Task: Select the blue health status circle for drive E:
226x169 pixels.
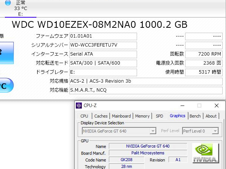Action: 8,3
